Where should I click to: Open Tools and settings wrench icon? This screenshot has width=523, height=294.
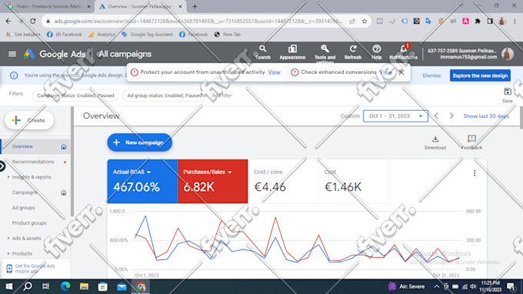tap(325, 53)
